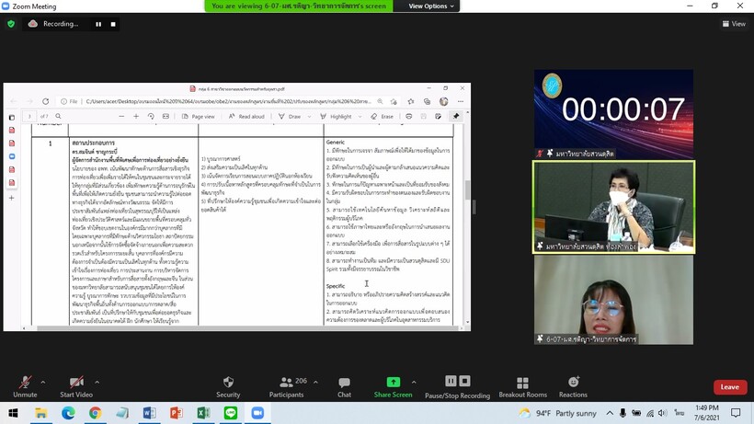Select the Draw tool

[x=290, y=116]
